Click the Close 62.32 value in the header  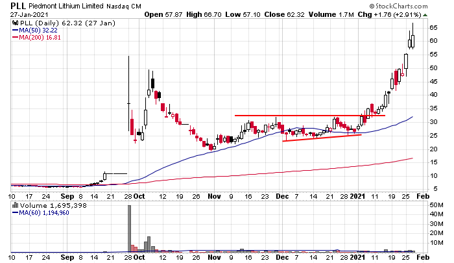[284, 14]
